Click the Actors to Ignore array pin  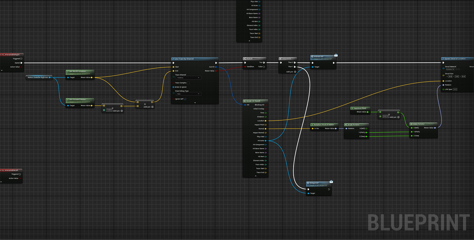pyautogui.click(x=173, y=87)
